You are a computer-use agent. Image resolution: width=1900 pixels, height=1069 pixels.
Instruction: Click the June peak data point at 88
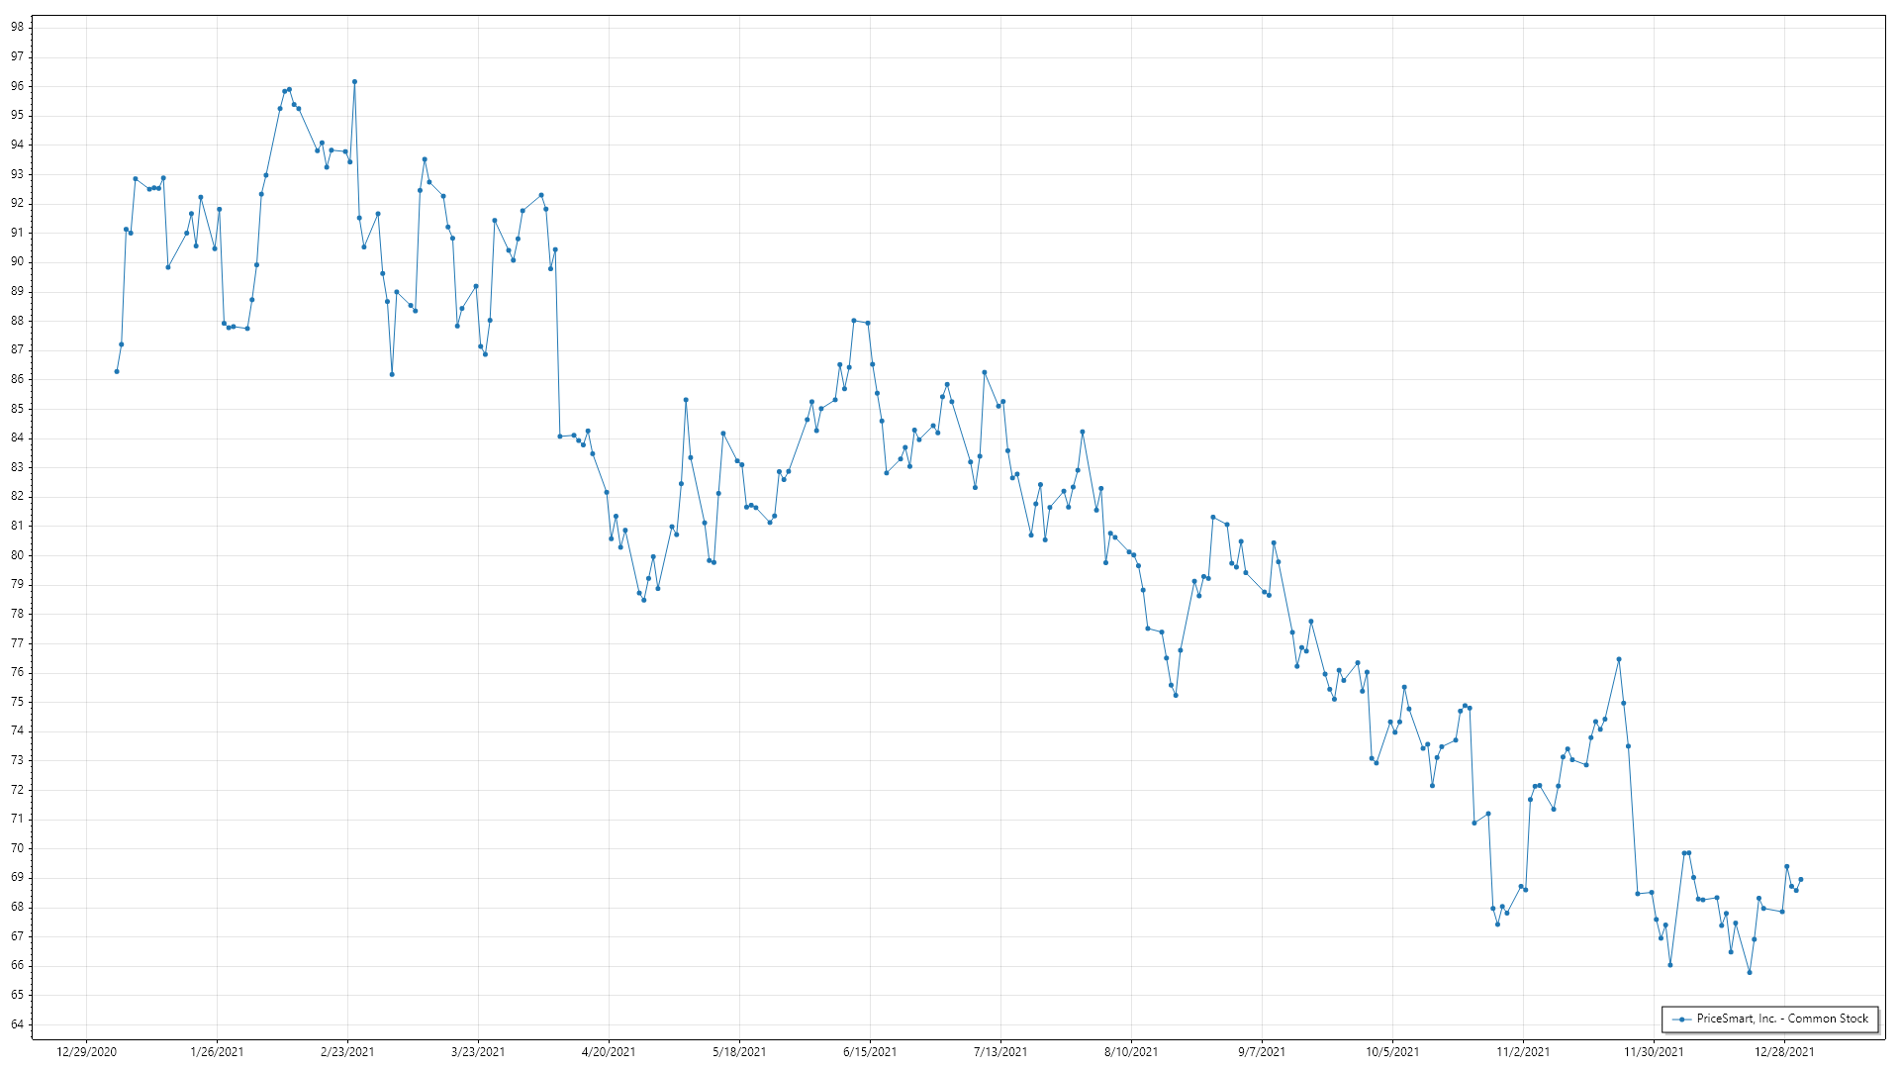[854, 321]
